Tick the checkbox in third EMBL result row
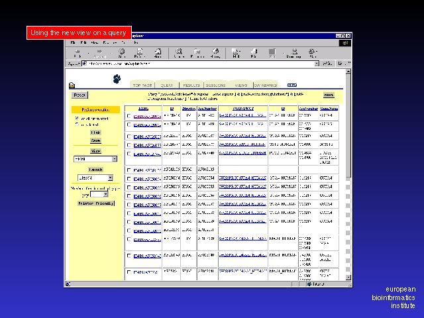 click(x=129, y=136)
